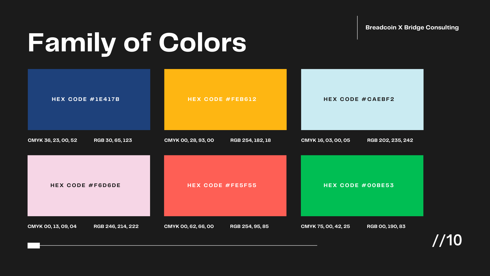Viewport: 490px width, 276px height.
Task: Click the light blue #CAEBF2 swatch
Action: click(x=362, y=115)
